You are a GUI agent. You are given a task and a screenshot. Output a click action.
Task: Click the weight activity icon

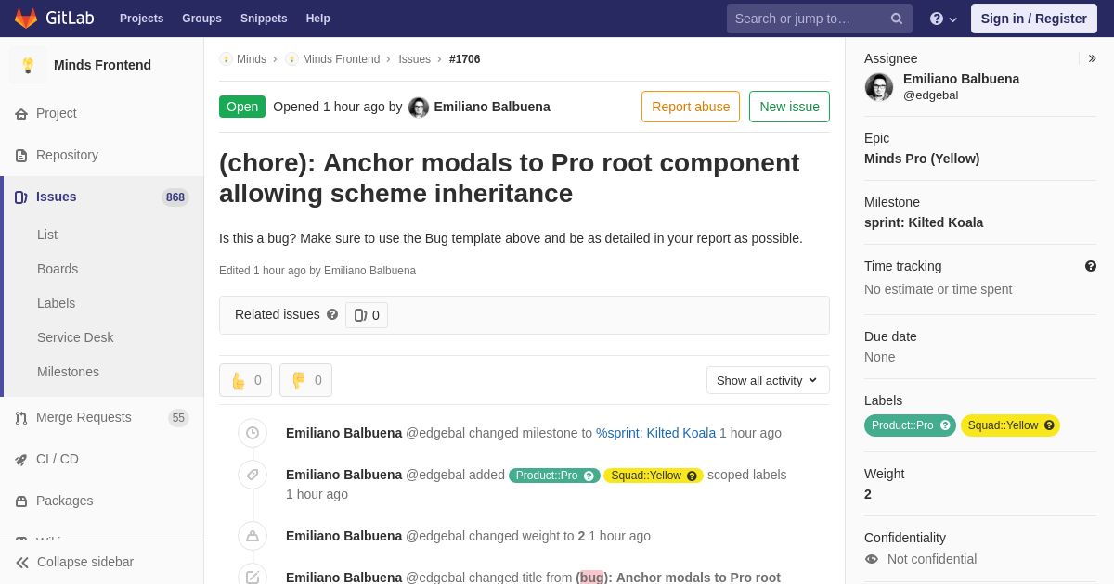[253, 536]
